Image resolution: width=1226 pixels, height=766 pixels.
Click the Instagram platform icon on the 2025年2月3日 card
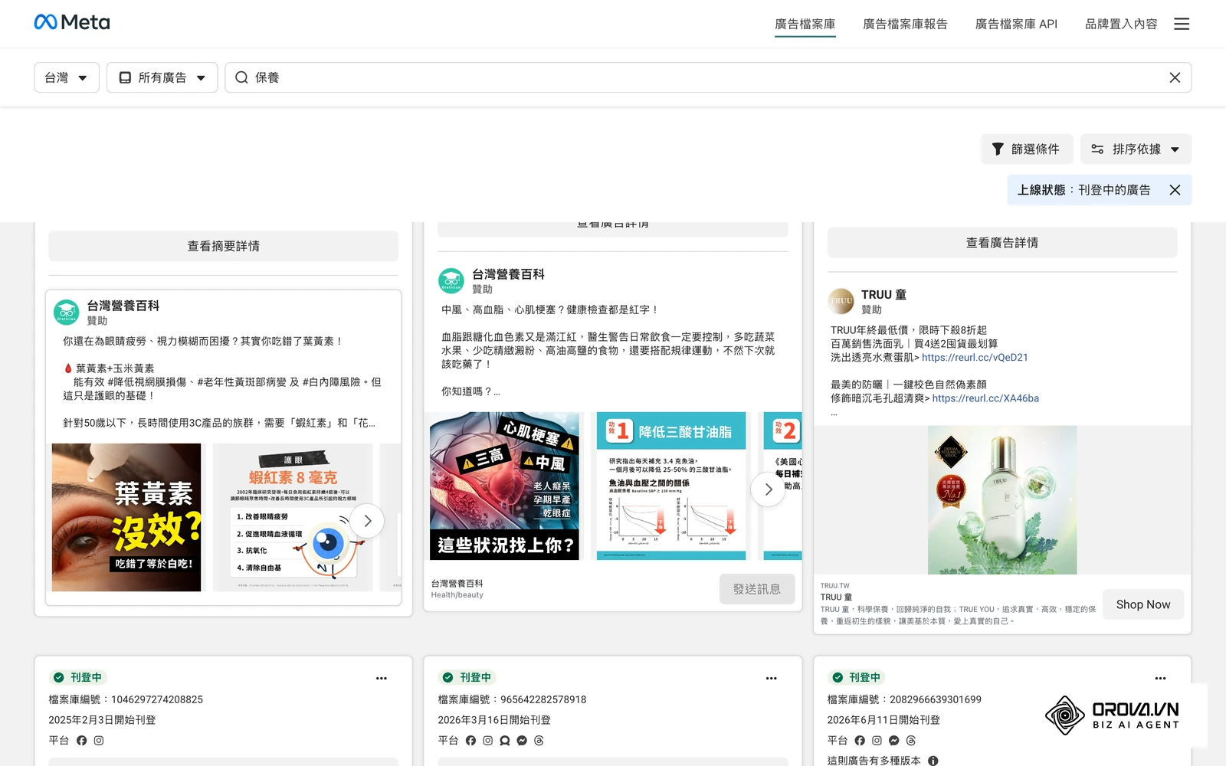(x=99, y=741)
